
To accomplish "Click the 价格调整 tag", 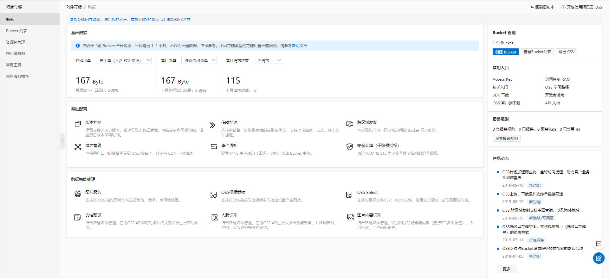I will pyautogui.click(x=537, y=240).
